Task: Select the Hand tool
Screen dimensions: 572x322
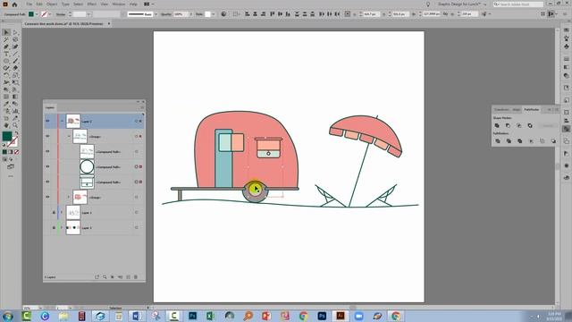Action: click(x=6, y=125)
